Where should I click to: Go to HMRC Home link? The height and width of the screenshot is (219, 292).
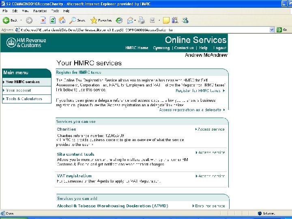[137, 48]
